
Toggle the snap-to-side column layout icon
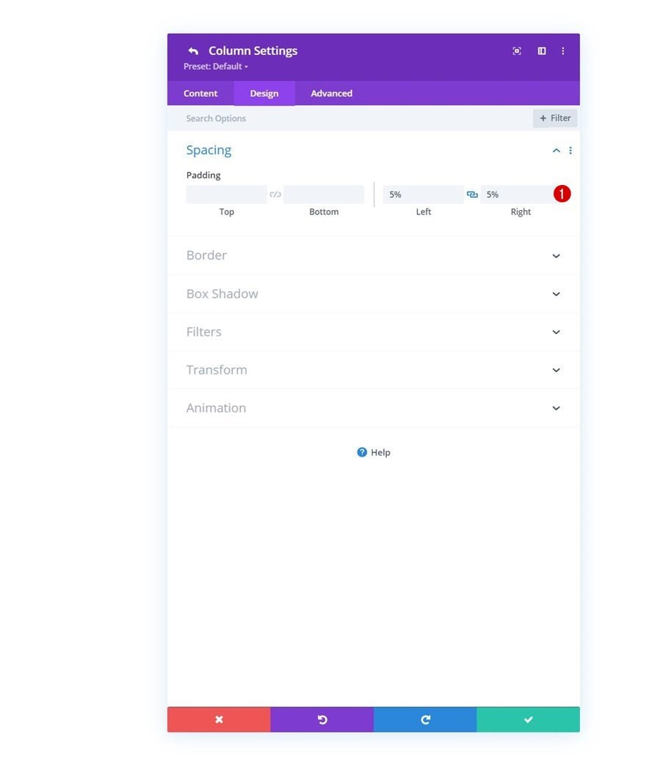[542, 51]
